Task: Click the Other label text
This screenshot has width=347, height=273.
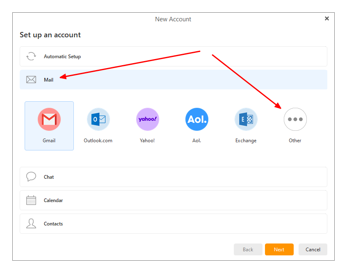Action: (x=295, y=141)
